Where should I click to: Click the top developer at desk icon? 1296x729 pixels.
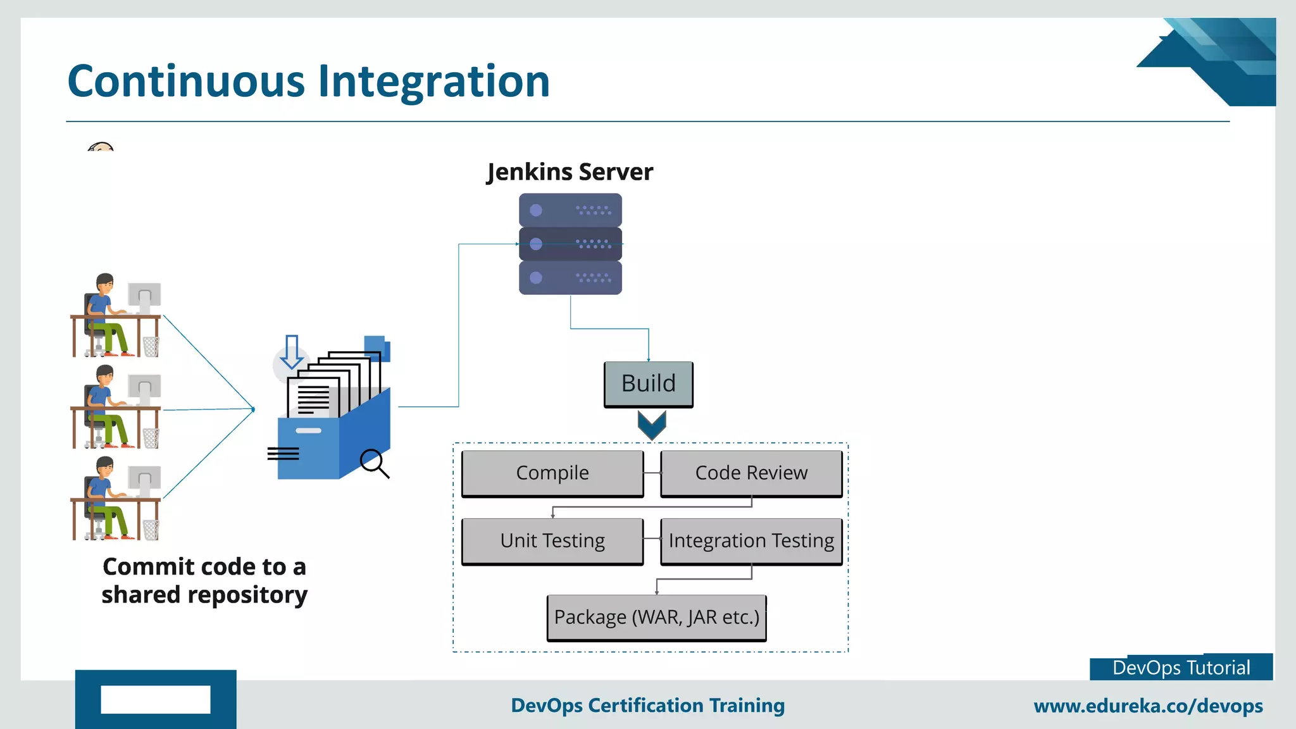[115, 316]
